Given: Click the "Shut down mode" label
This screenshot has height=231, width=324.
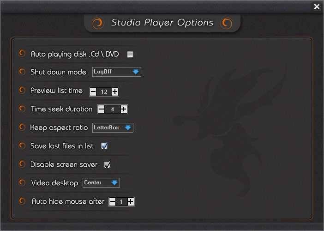Looking at the screenshot, I should (x=59, y=72).
